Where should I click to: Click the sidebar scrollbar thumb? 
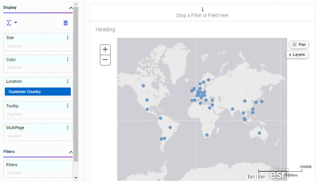point(76,84)
